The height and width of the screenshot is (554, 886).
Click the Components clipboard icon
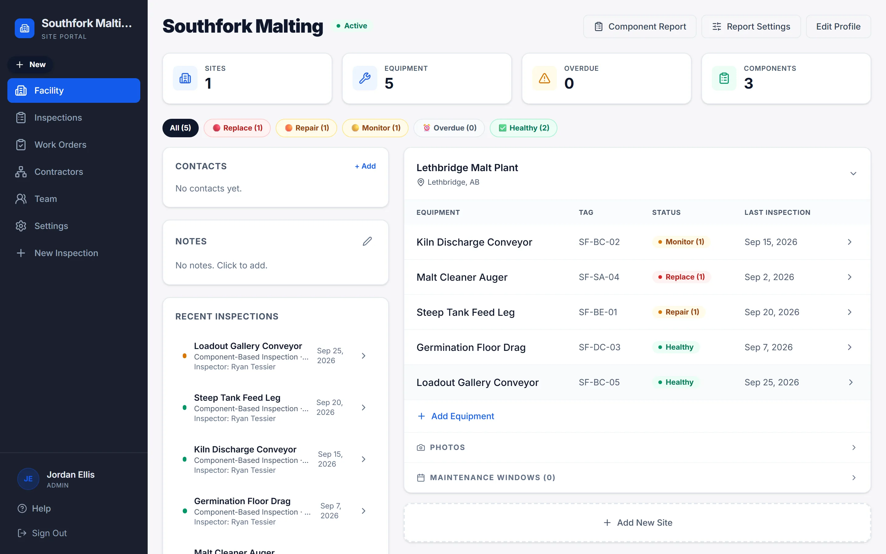pos(724,78)
